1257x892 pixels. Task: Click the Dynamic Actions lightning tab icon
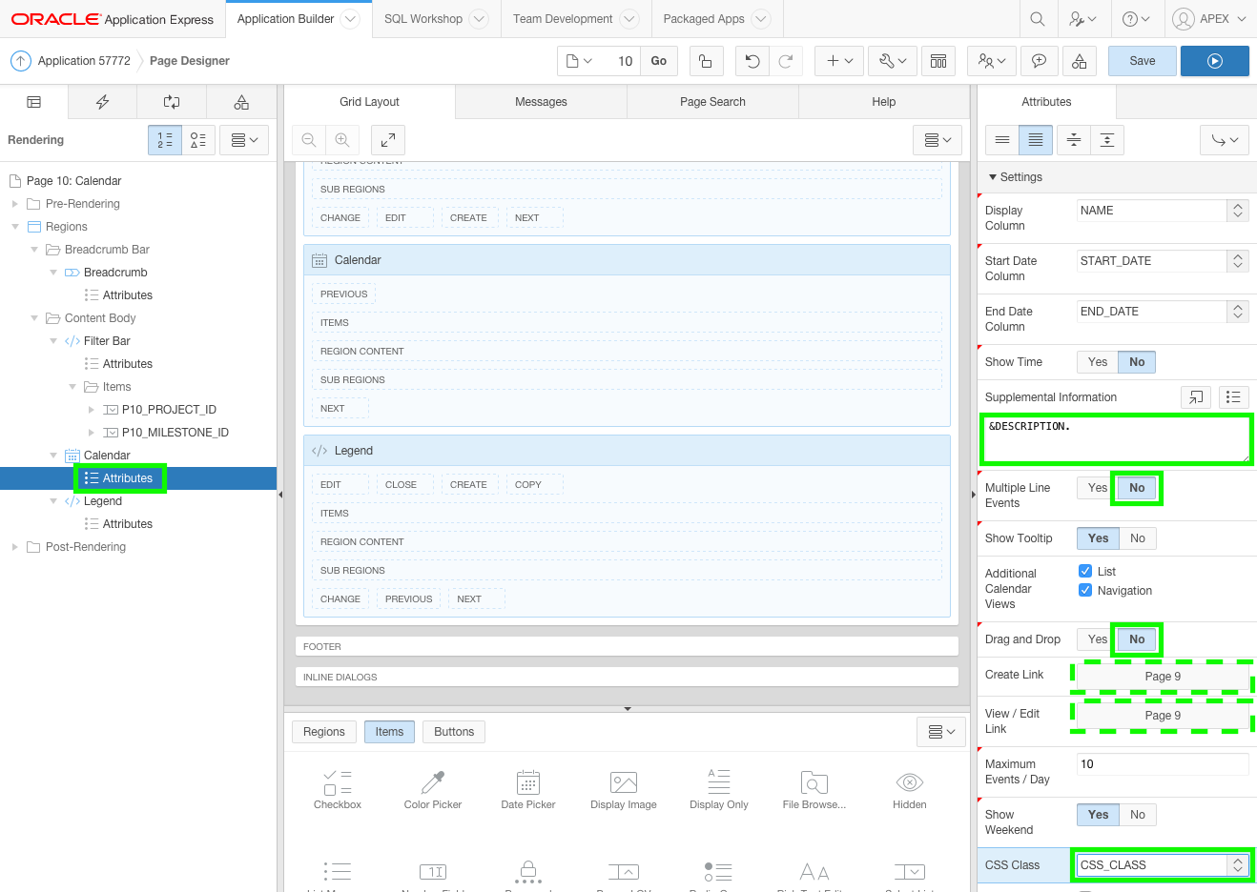(x=102, y=102)
